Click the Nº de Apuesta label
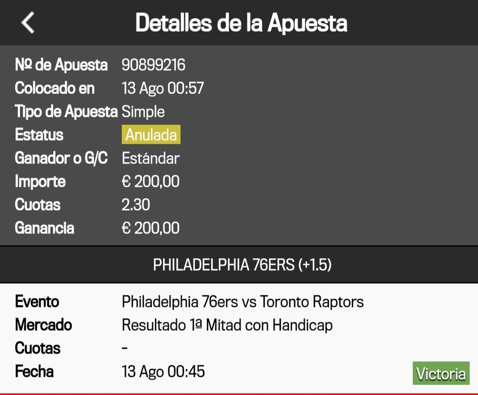Viewport: 478px width, 395px height. [x=61, y=65]
